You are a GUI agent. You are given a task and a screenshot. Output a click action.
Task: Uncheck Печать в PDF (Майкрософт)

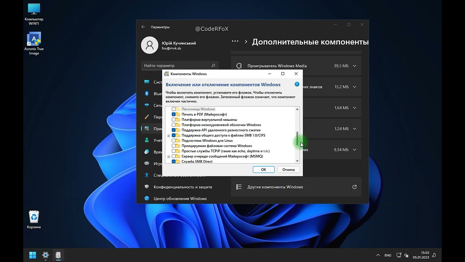(174, 114)
